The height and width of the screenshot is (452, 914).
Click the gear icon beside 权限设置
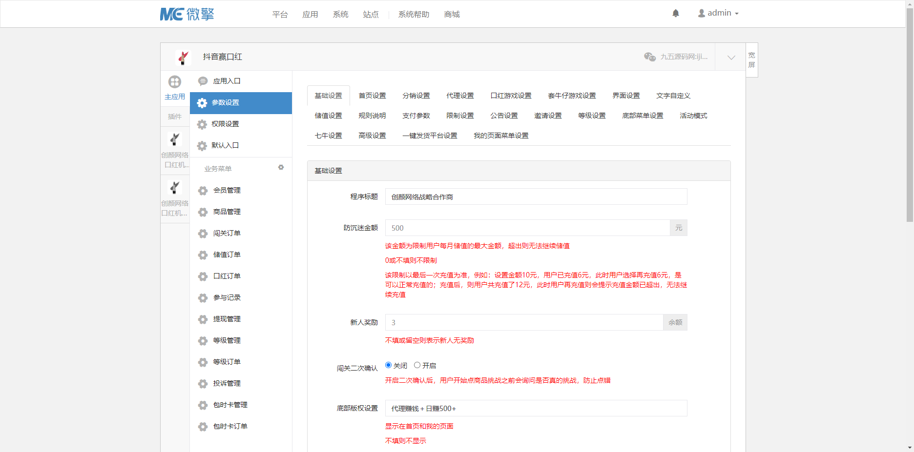pos(203,124)
